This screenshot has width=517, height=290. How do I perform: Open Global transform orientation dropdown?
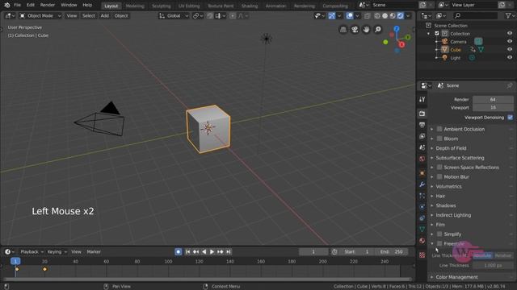click(x=174, y=16)
